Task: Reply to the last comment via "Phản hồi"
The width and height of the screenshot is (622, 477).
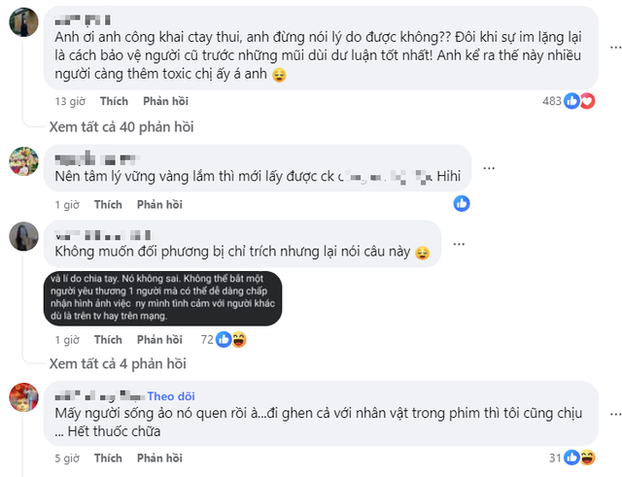Action: tap(158, 457)
